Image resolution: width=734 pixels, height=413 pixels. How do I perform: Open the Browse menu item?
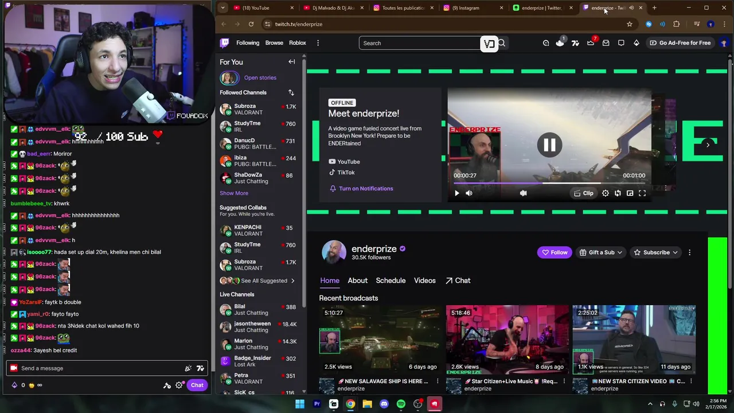click(274, 43)
